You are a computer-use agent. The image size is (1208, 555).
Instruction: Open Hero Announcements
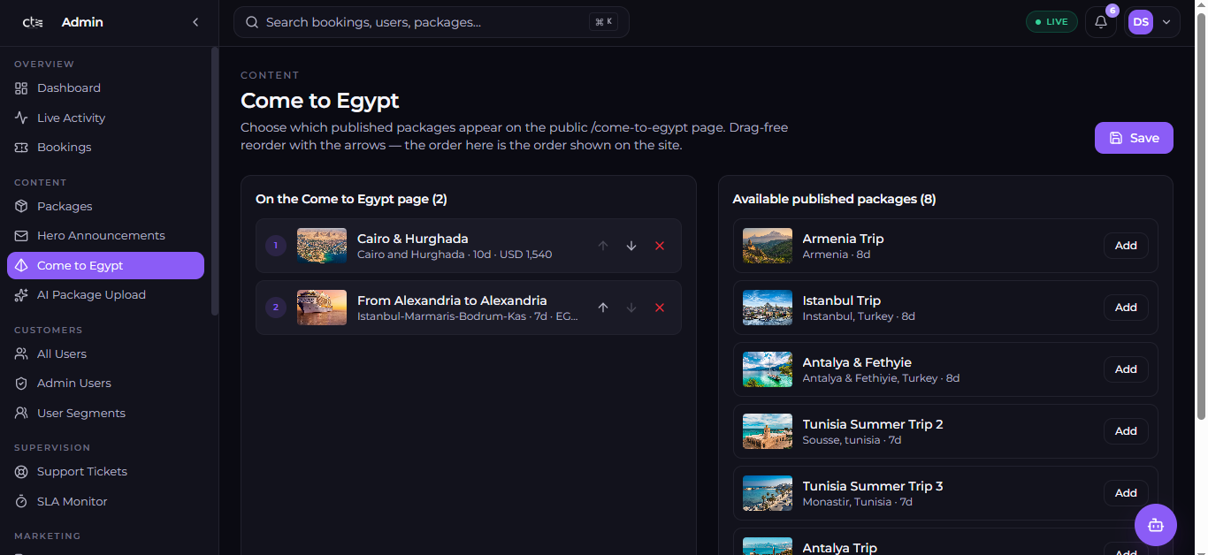tap(105, 236)
